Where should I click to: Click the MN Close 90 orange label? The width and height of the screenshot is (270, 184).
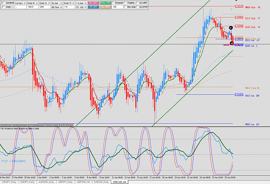pyautogui.click(x=252, y=88)
